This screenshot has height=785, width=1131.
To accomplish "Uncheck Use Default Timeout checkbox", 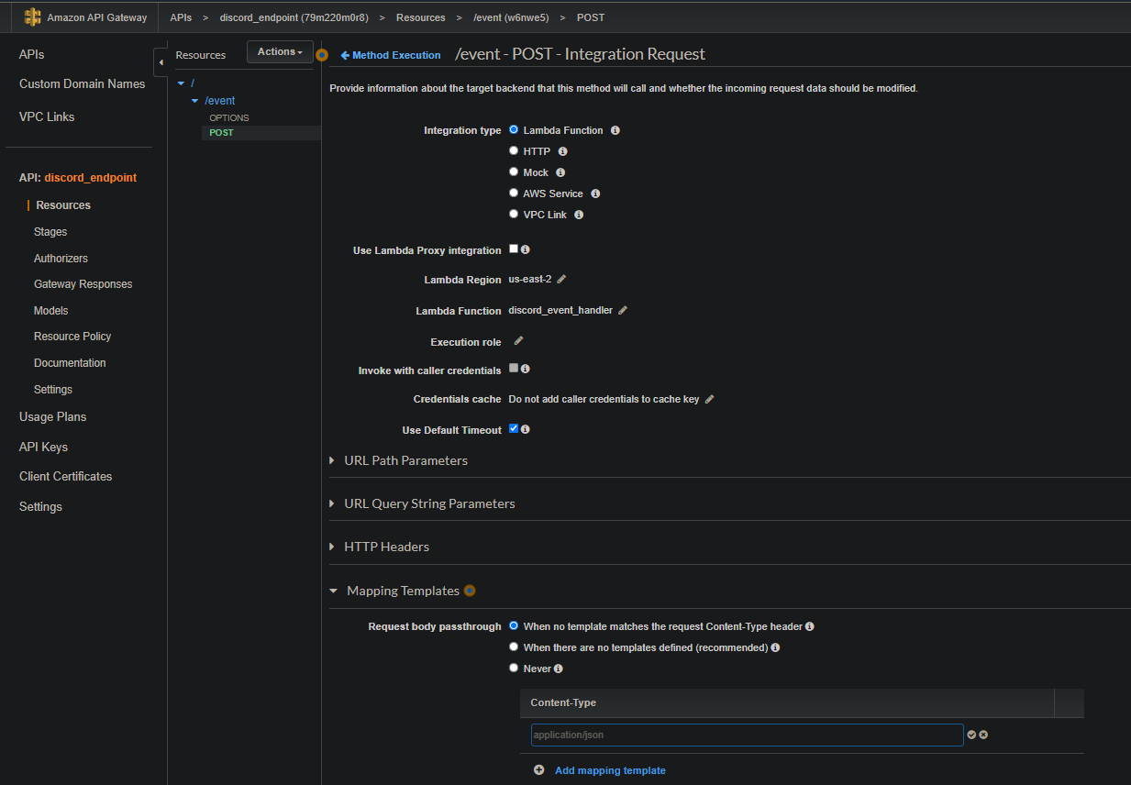I will click(514, 428).
